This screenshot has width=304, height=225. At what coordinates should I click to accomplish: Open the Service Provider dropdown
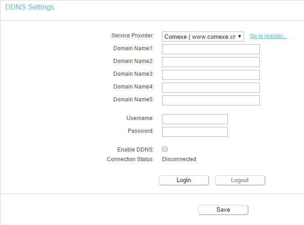203,37
